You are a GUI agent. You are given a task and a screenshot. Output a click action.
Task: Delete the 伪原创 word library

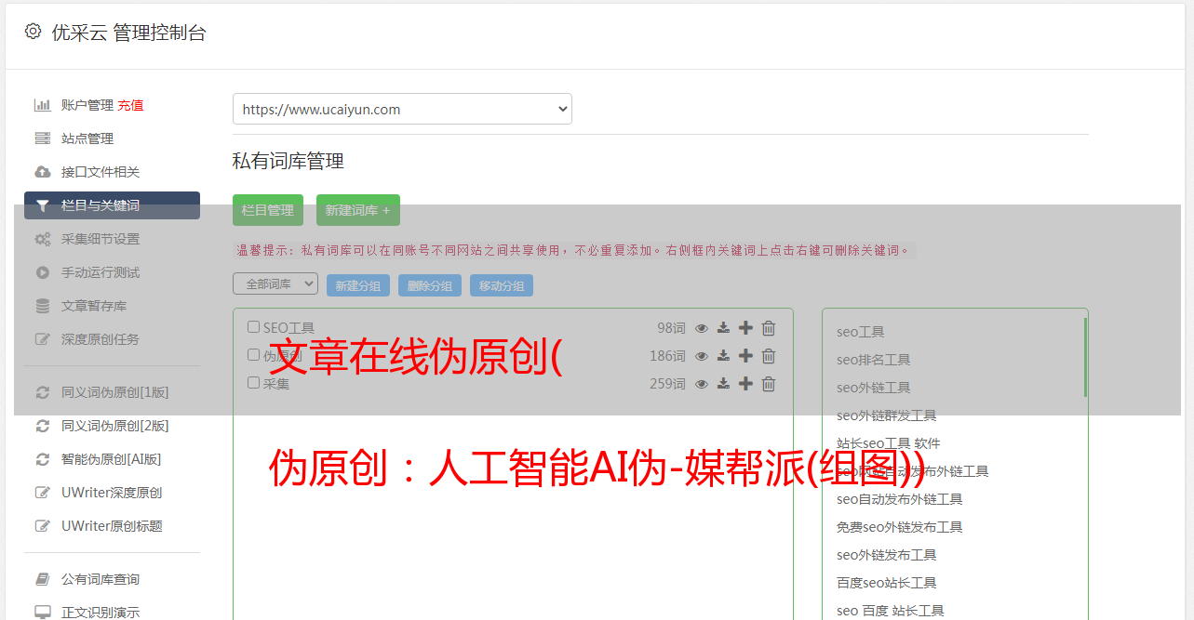769,356
